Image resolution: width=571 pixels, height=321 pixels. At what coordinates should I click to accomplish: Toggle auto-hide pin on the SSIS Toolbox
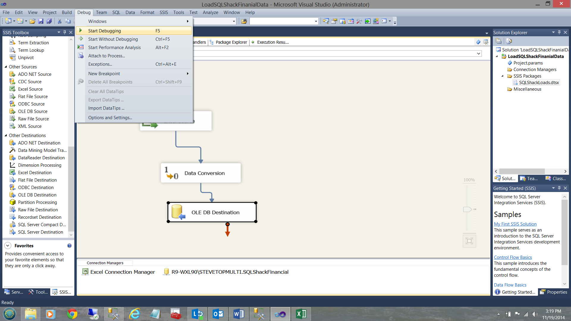(65, 32)
